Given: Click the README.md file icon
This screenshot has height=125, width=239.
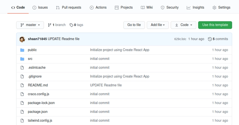Looking at the screenshot, I should click(22, 85).
